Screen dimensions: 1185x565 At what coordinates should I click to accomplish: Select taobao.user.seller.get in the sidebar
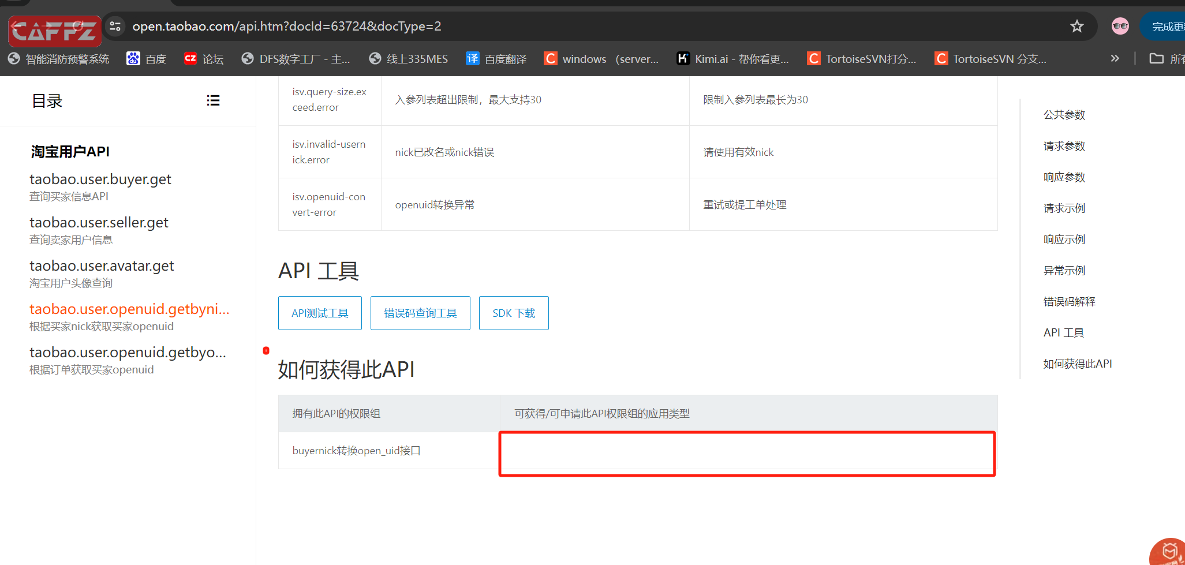99,223
